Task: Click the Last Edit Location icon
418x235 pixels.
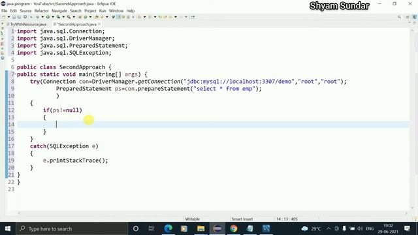Action: 160,17
